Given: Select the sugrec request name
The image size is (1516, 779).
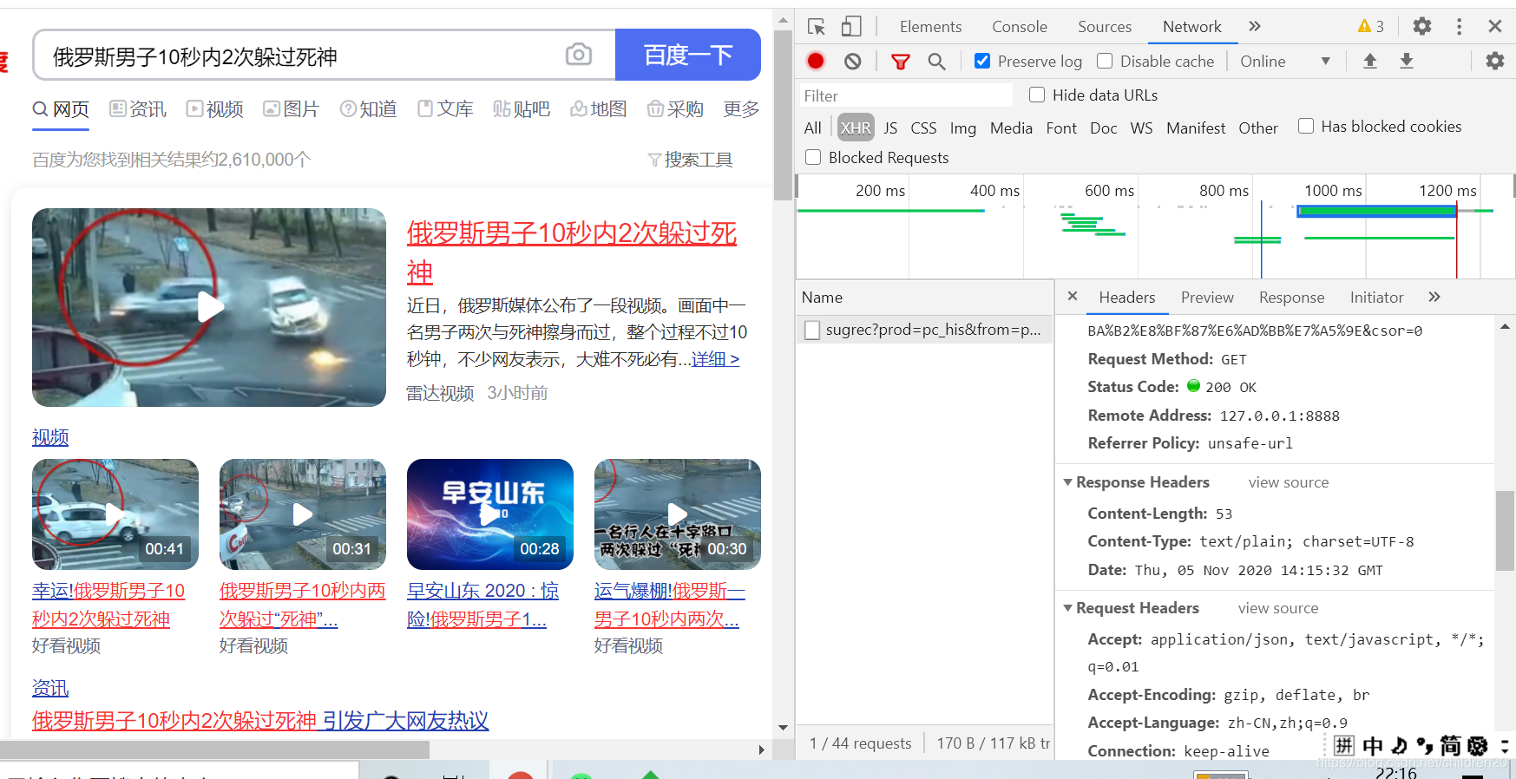Looking at the screenshot, I should (933, 330).
